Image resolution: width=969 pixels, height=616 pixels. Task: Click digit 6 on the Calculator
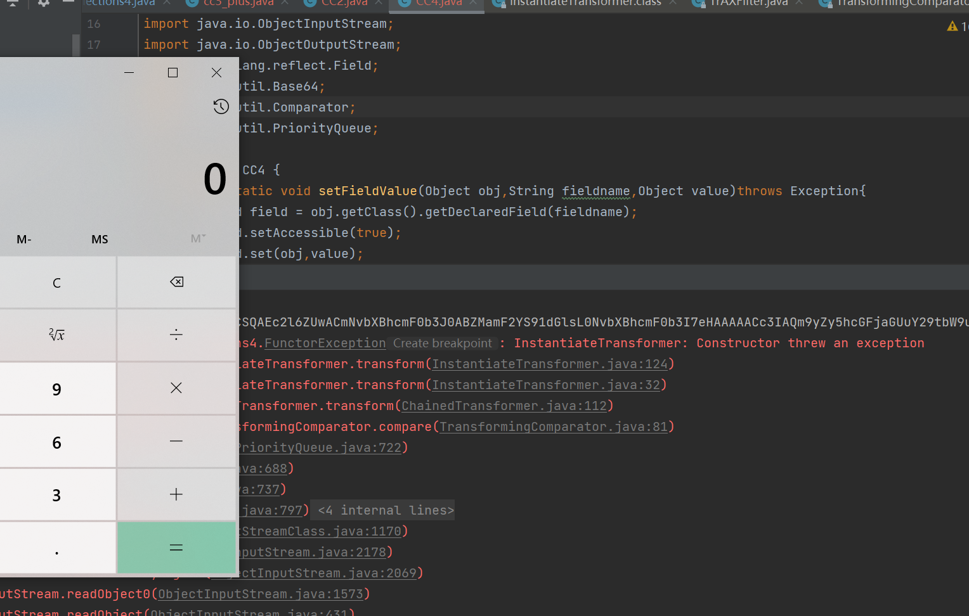click(x=57, y=442)
